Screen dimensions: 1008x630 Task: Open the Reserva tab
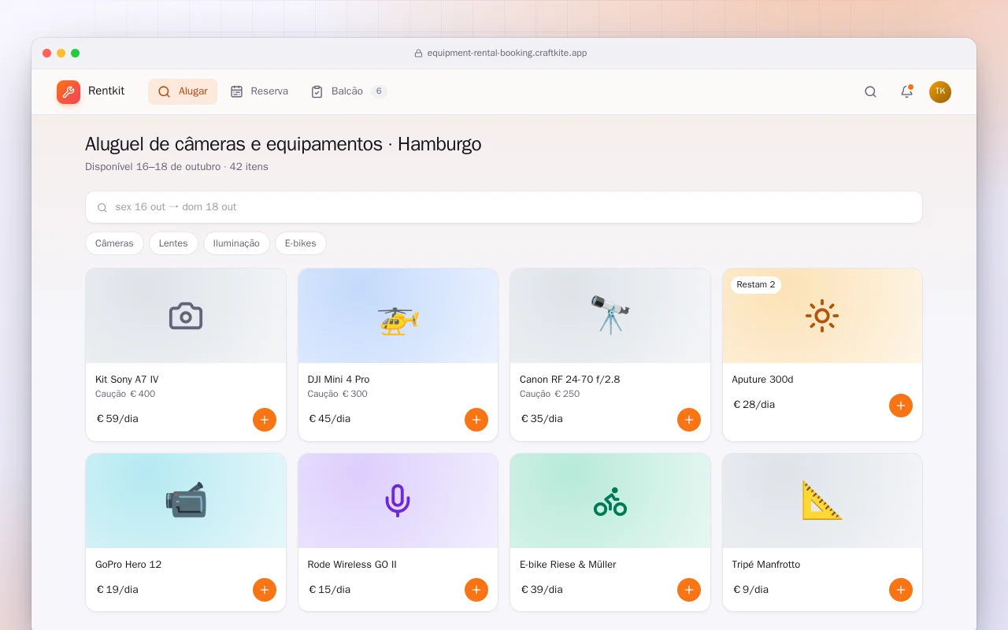point(259,91)
